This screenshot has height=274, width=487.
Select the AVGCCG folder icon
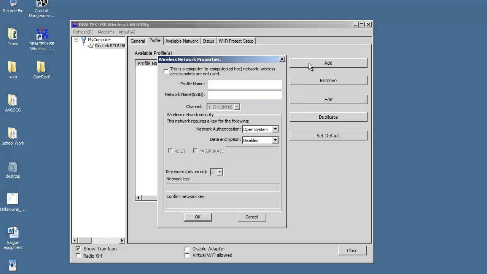[x=13, y=103]
